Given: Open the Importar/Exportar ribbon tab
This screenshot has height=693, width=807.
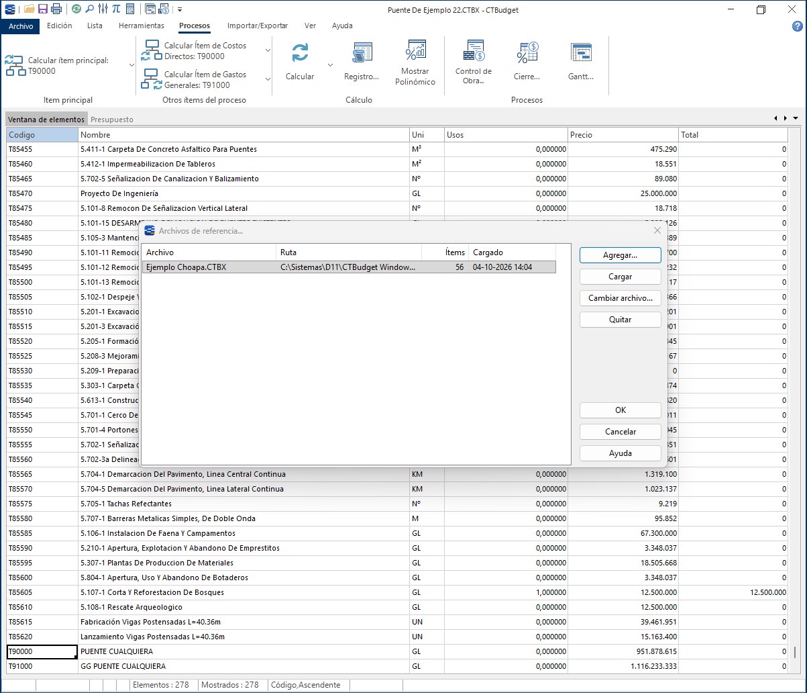Looking at the screenshot, I should point(258,26).
